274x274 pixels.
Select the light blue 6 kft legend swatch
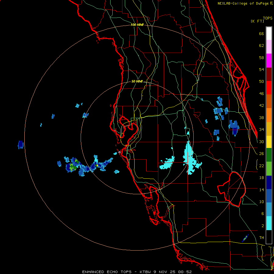pyautogui.click(x=269, y=209)
